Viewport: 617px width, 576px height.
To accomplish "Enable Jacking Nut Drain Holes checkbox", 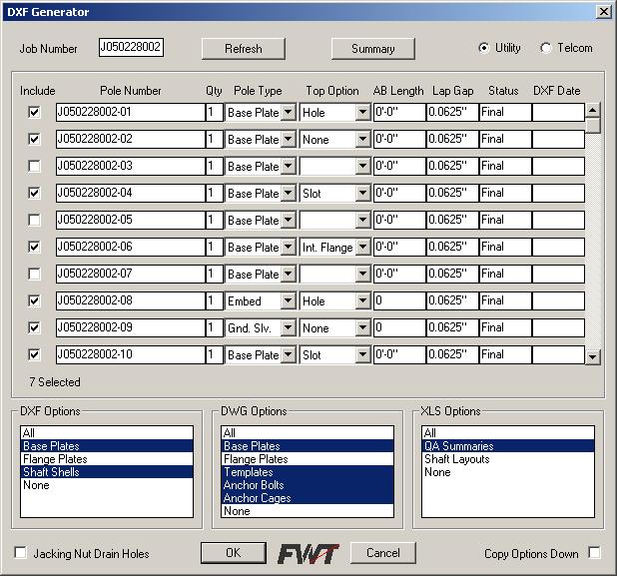I will [20, 552].
